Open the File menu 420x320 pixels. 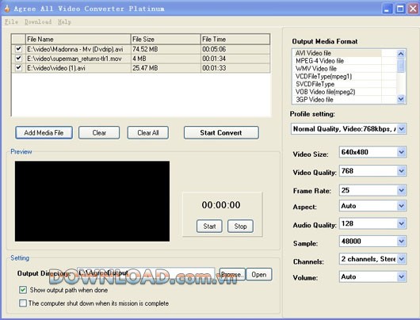point(11,22)
